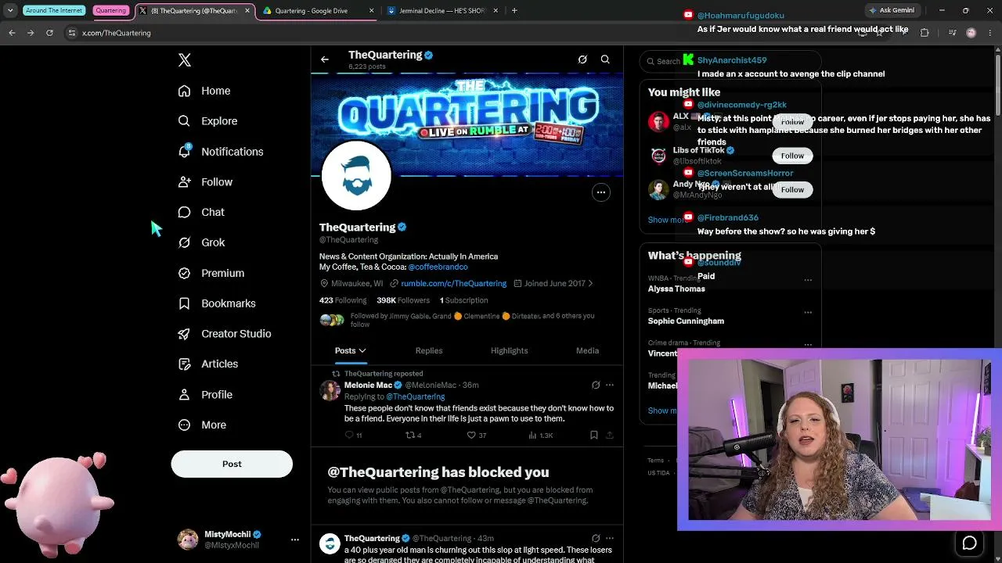Repost Melonie Mac's post
This screenshot has height=563, width=1002.
pos(409,435)
